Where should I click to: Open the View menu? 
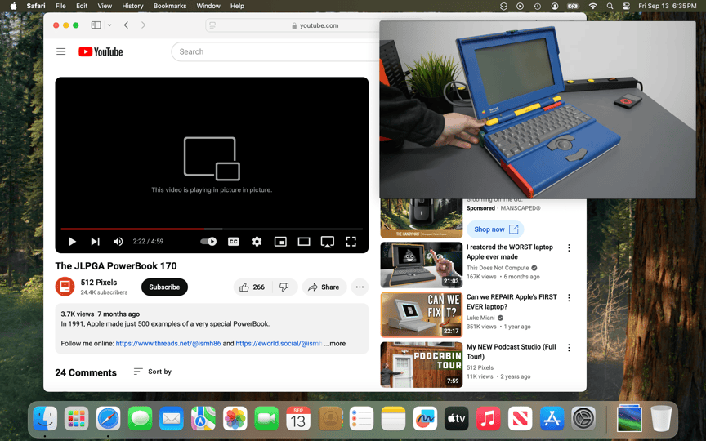click(105, 6)
